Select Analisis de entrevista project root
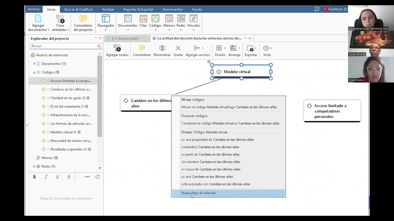Viewport: 394px width, 221px height. pyautogui.click(x=52, y=55)
